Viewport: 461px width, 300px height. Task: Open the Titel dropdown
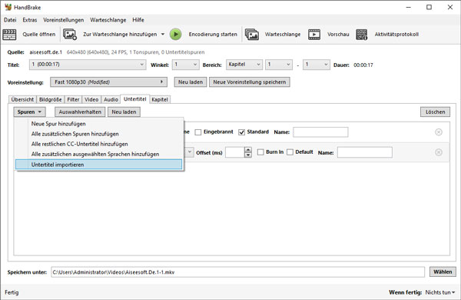point(88,65)
